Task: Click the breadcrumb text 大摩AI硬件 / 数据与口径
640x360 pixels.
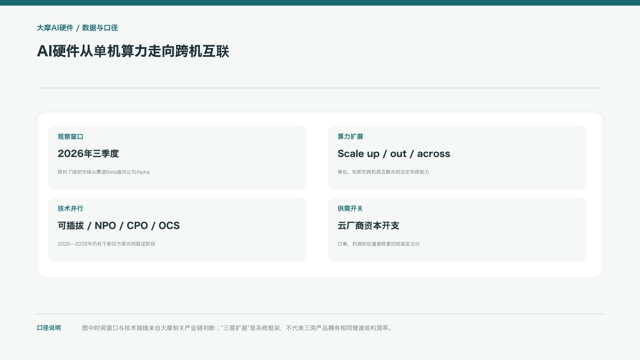Action: (x=77, y=28)
